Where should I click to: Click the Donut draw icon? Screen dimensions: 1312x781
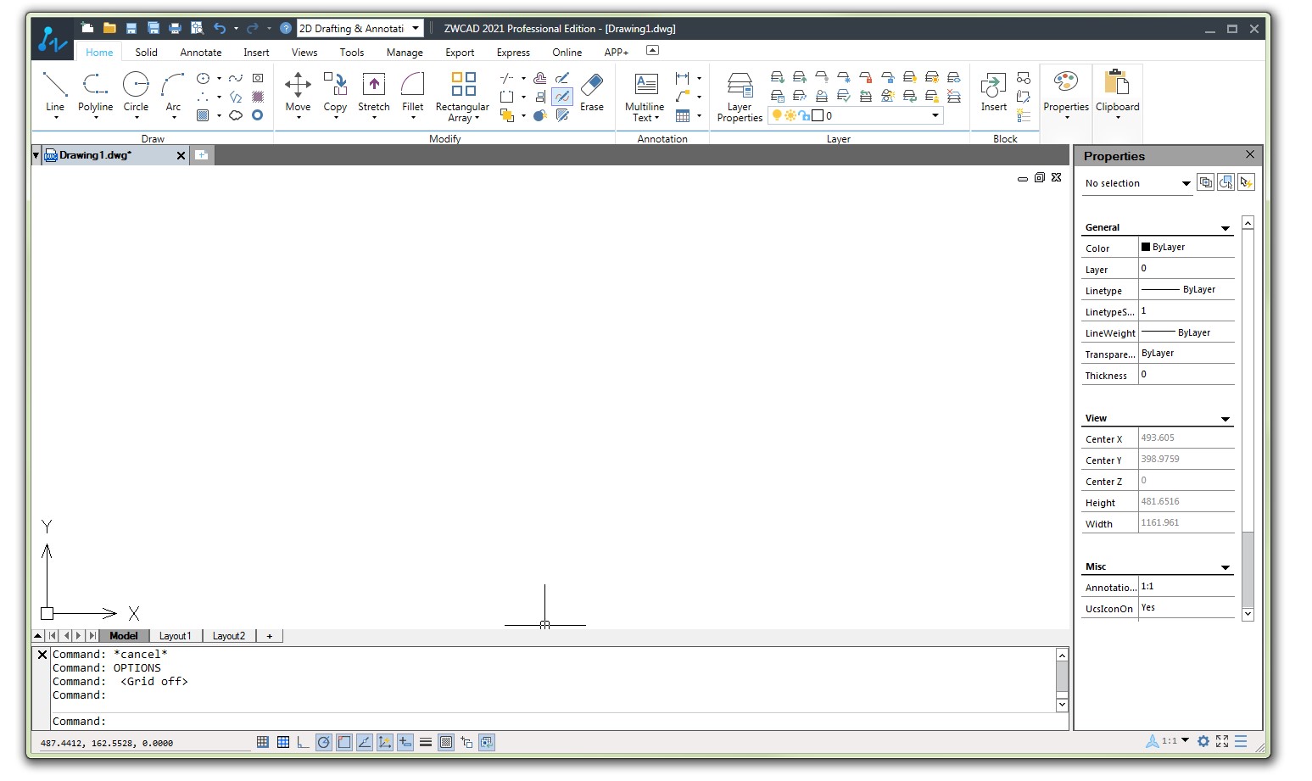pos(258,115)
